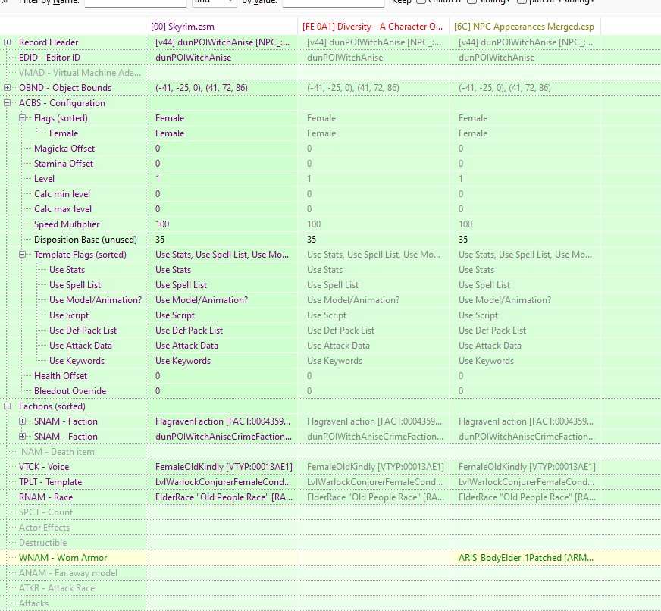Select the Health Offset row label

click(61, 376)
